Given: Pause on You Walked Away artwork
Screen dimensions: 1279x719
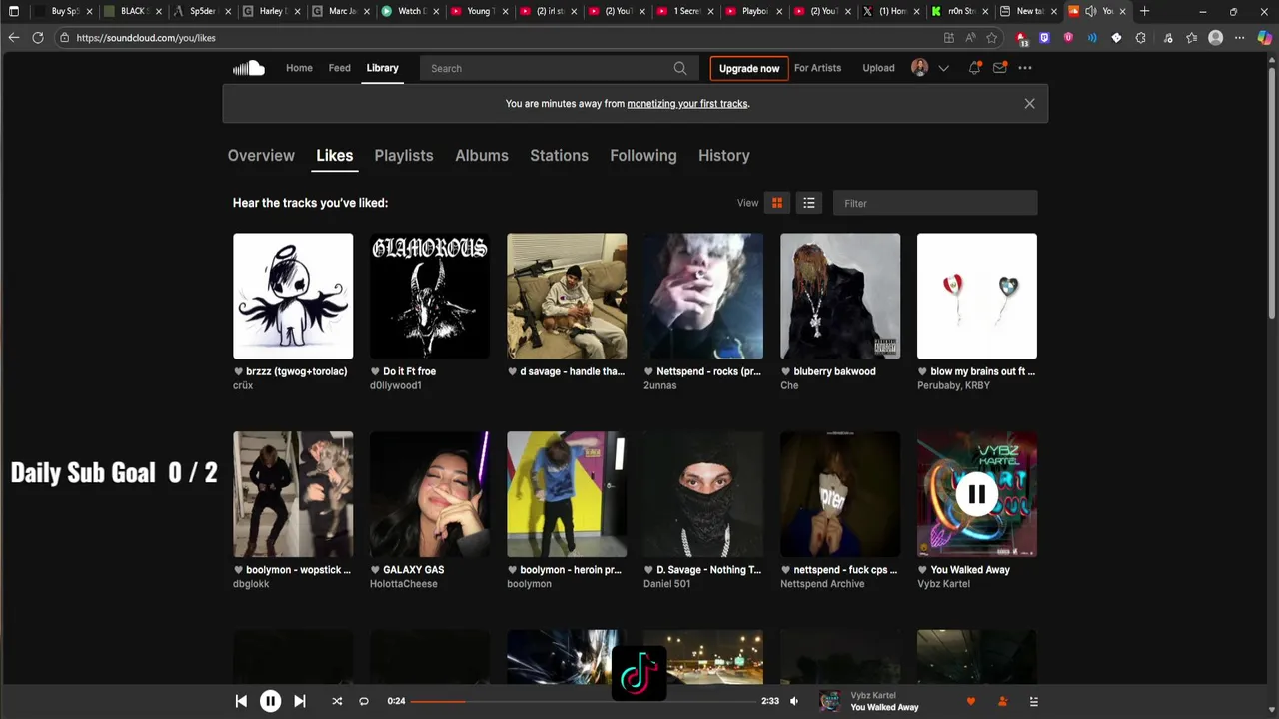Looking at the screenshot, I should click(x=976, y=494).
